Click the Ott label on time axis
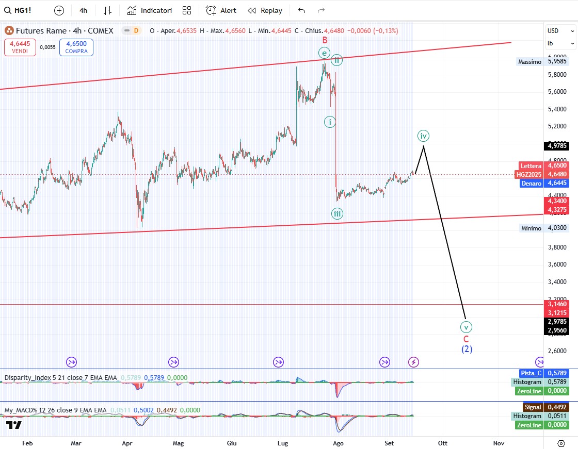 443,443
